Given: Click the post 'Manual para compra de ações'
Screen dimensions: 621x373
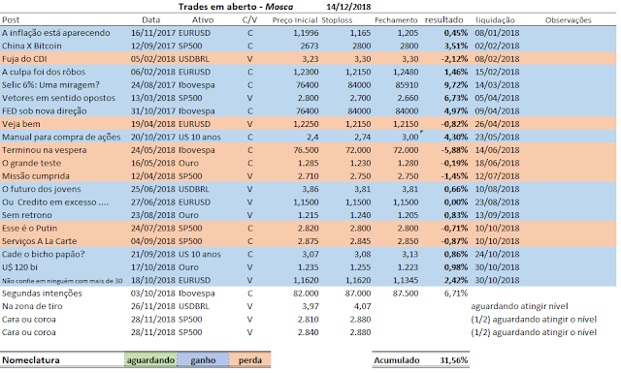Looking at the screenshot, I should click(61, 137).
